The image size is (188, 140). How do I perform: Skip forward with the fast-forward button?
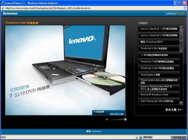click(x=122, y=114)
